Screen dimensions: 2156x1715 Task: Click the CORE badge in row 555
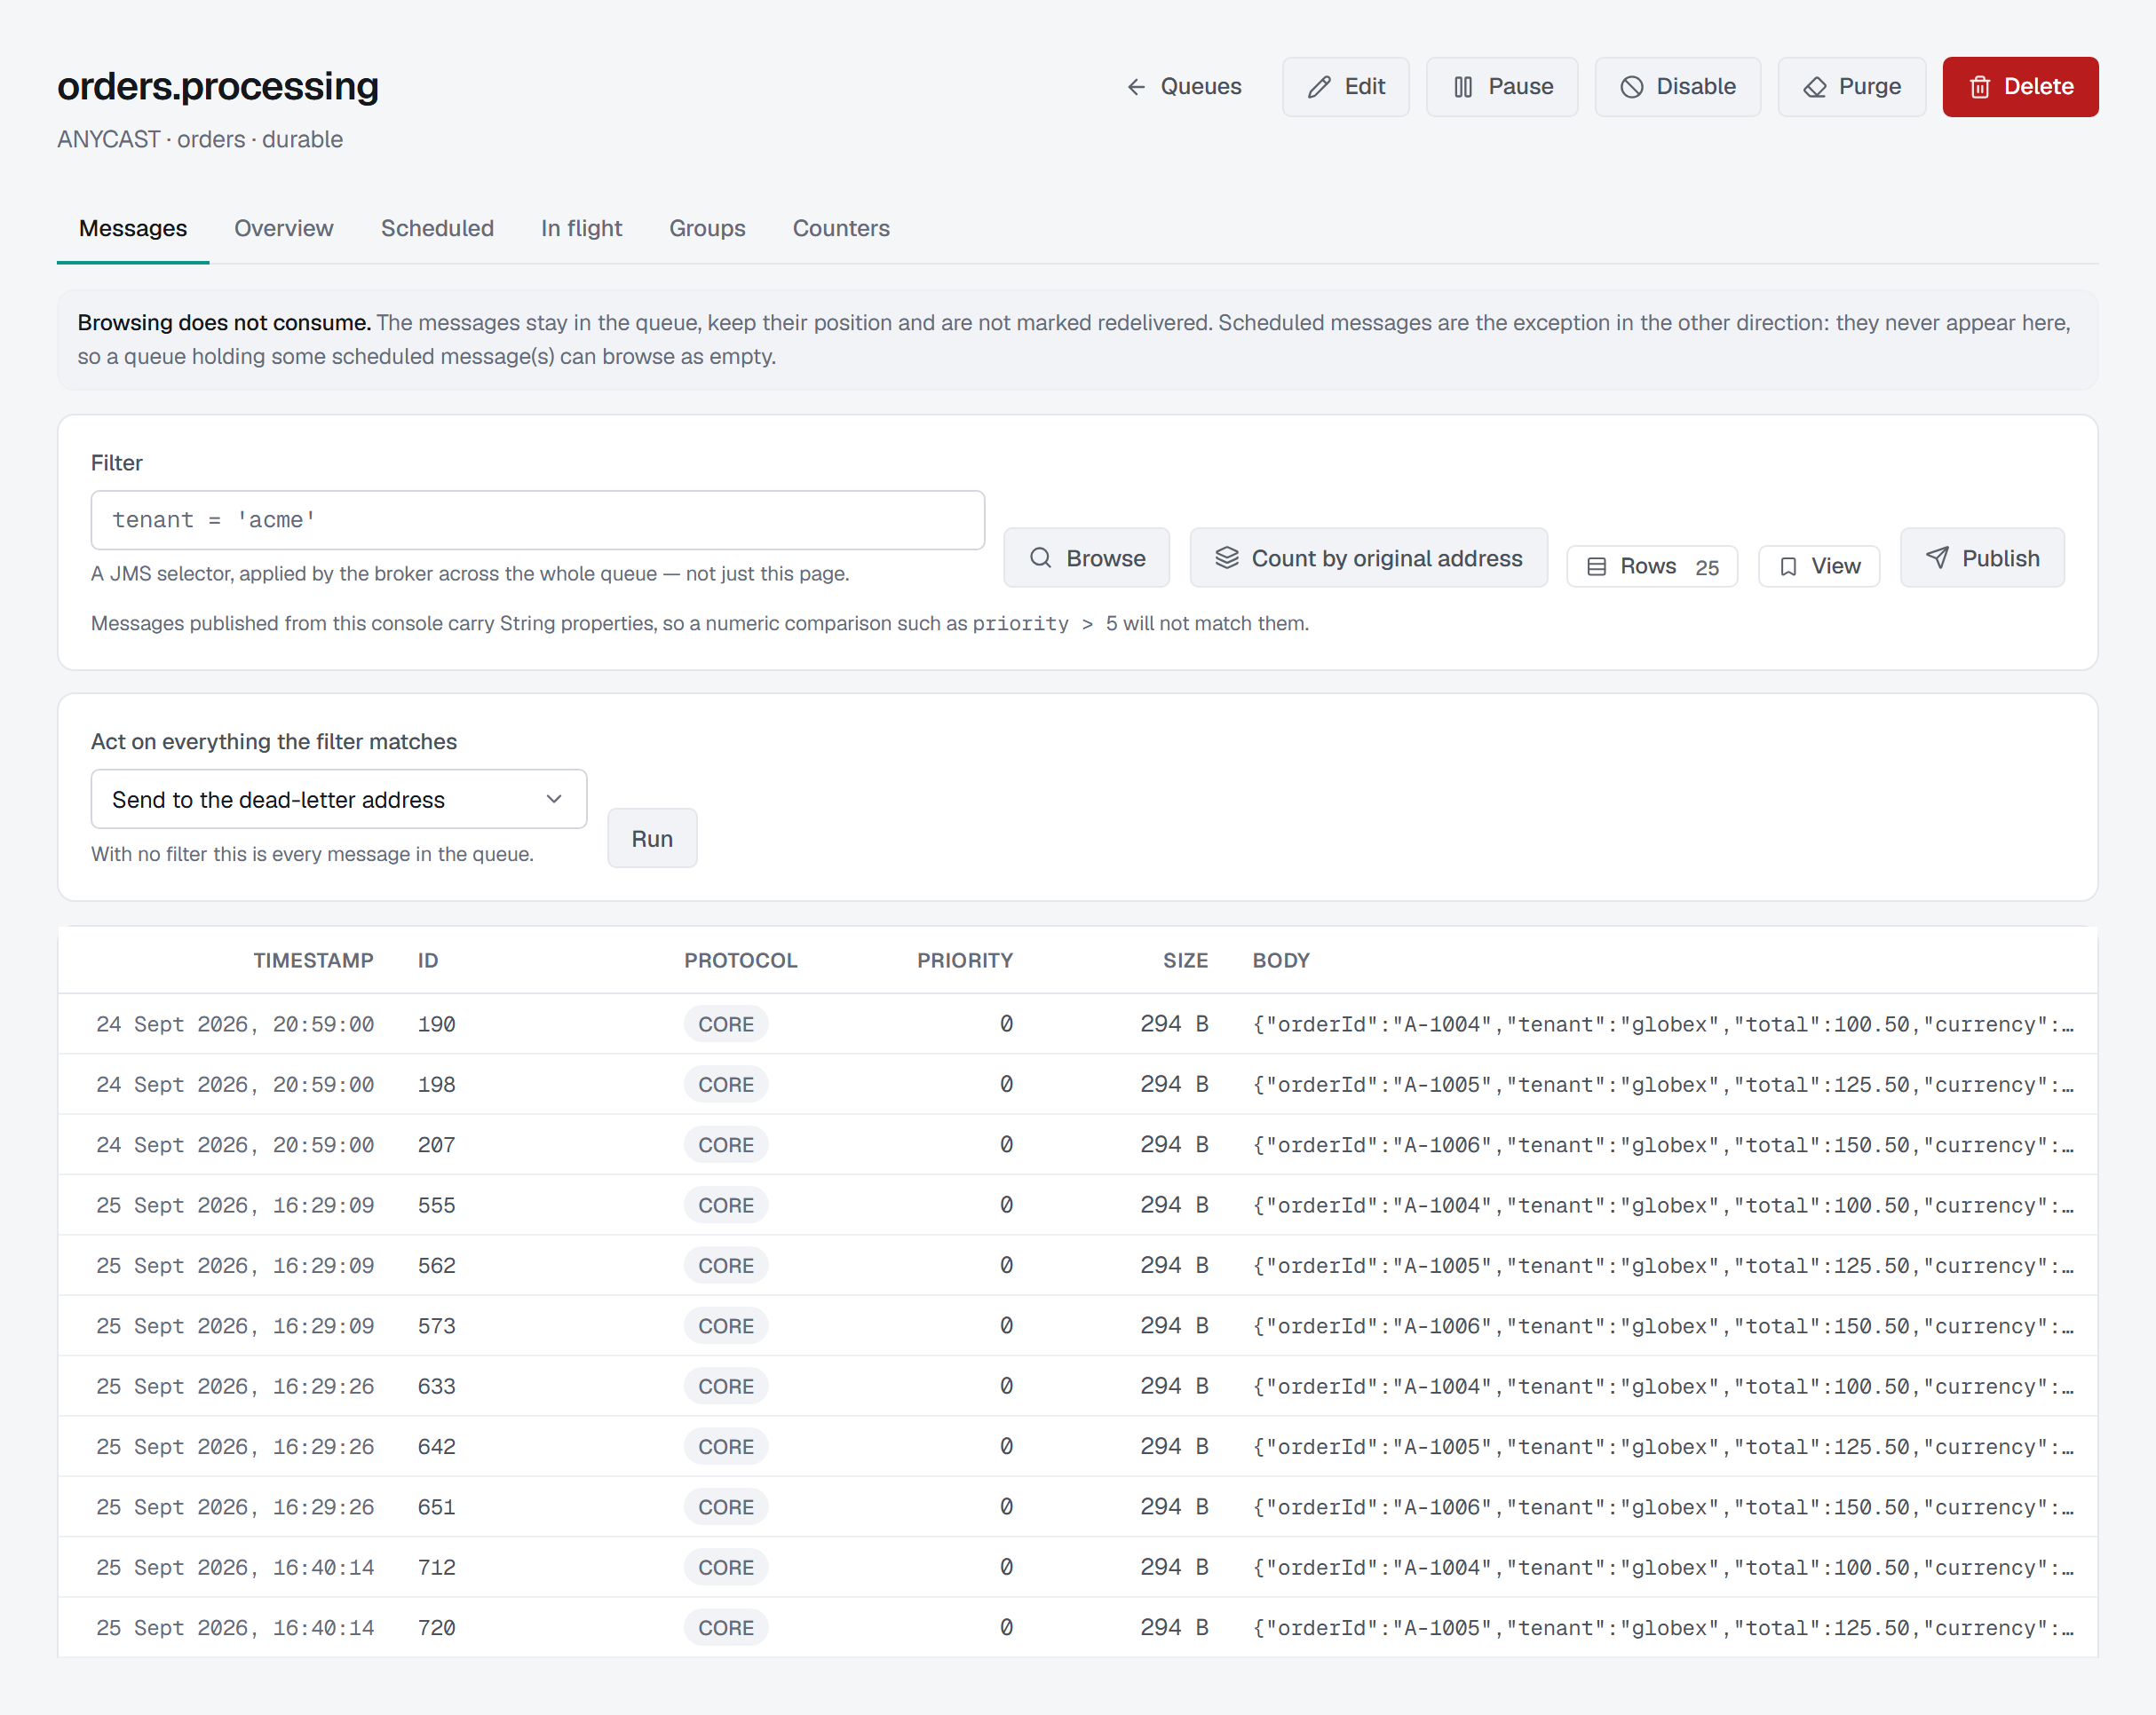(x=726, y=1205)
